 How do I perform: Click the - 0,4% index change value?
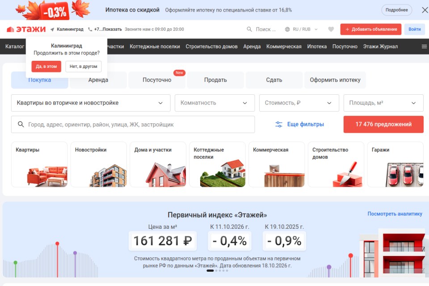click(x=230, y=241)
